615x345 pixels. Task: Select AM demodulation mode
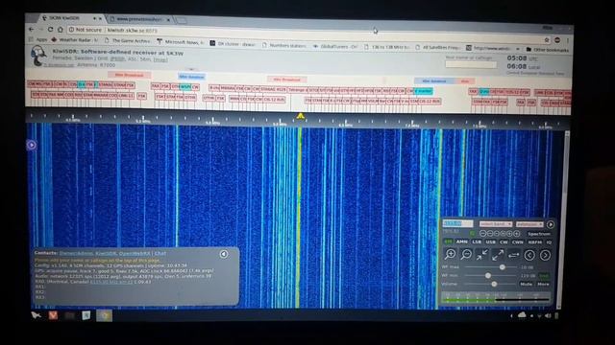[x=448, y=241]
